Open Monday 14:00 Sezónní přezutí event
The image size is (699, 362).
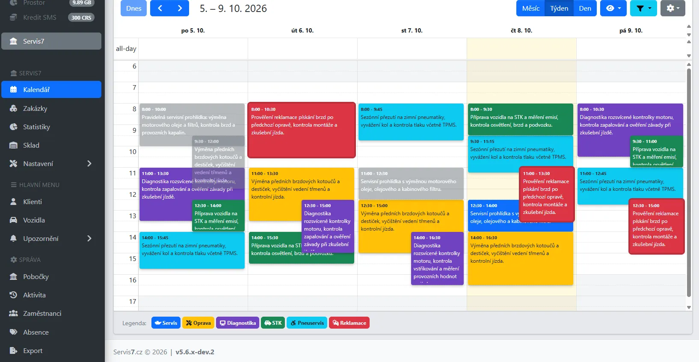pos(192,250)
